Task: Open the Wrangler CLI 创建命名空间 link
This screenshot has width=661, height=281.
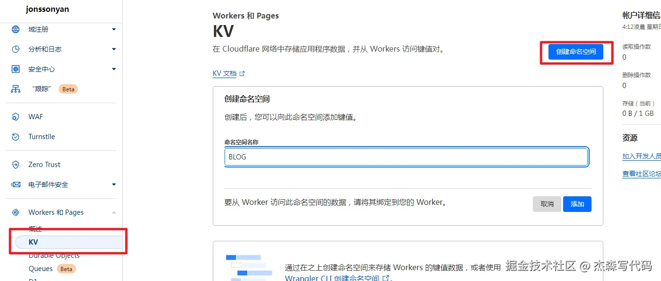Action: [332, 278]
